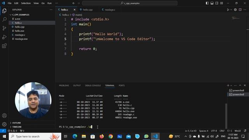Switch to the Problems panel tab

click(x=64, y=86)
